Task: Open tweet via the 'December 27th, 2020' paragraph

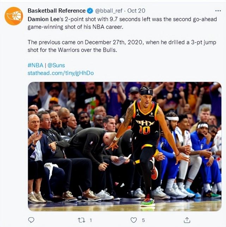Action: coord(122,46)
